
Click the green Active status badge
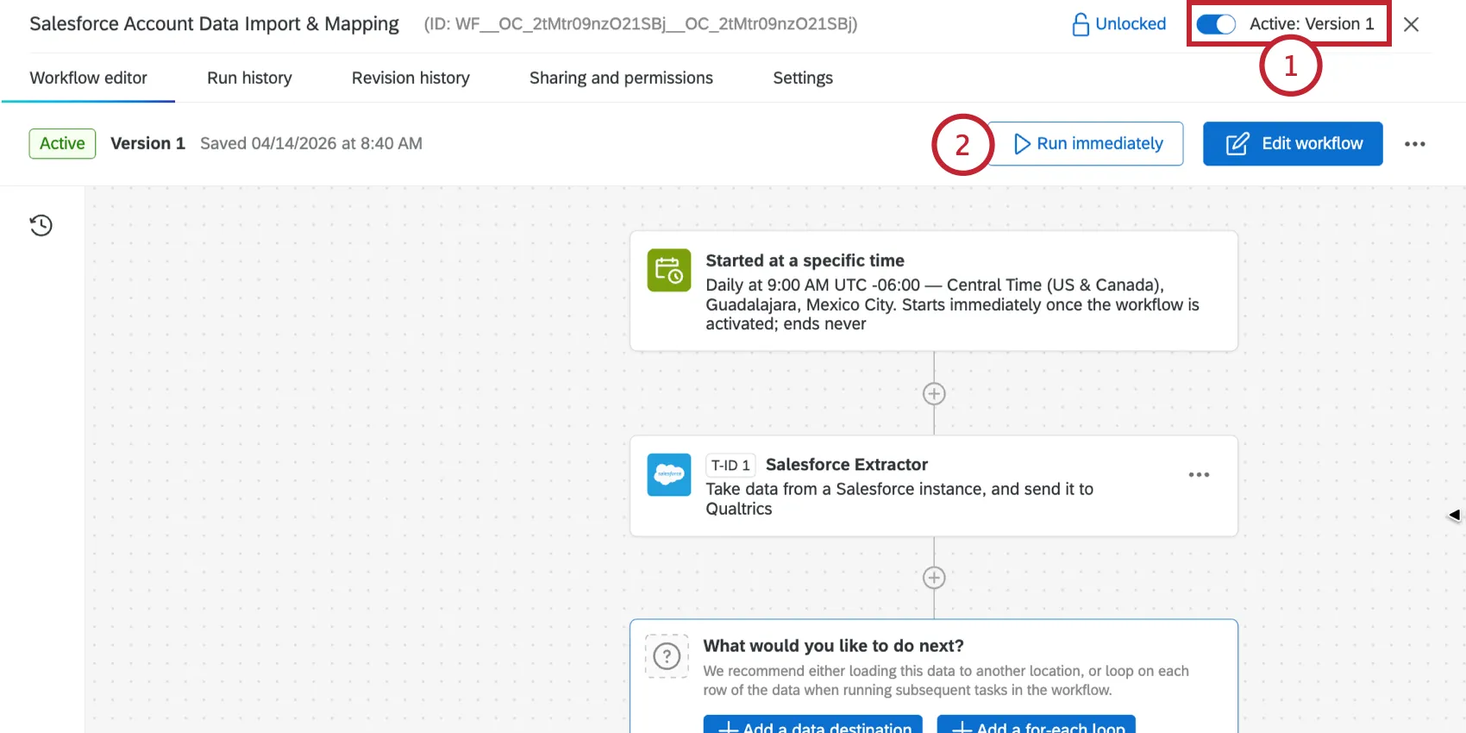click(62, 143)
